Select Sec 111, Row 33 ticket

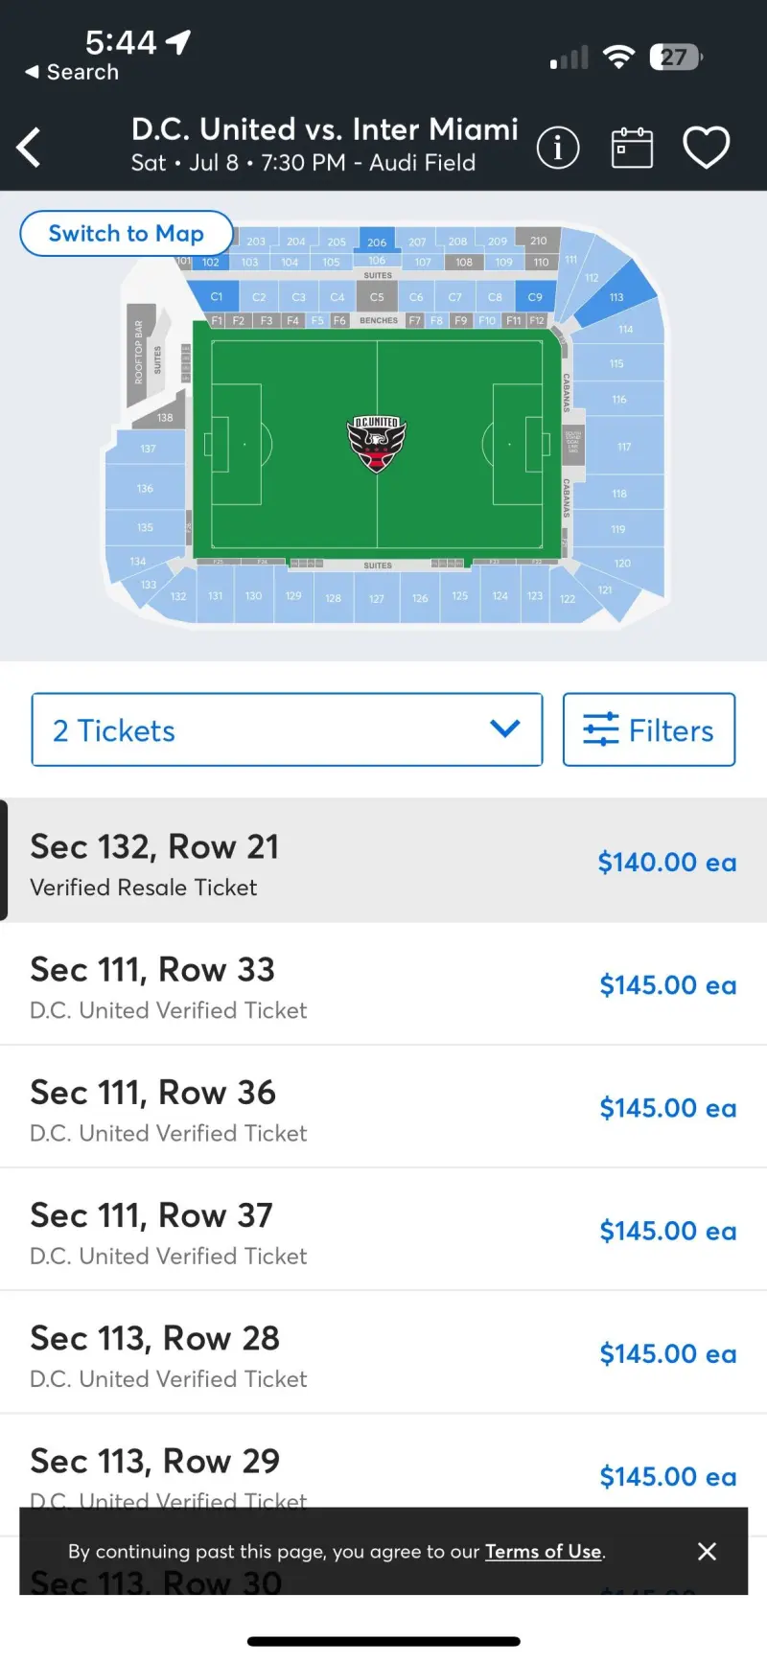pos(383,984)
